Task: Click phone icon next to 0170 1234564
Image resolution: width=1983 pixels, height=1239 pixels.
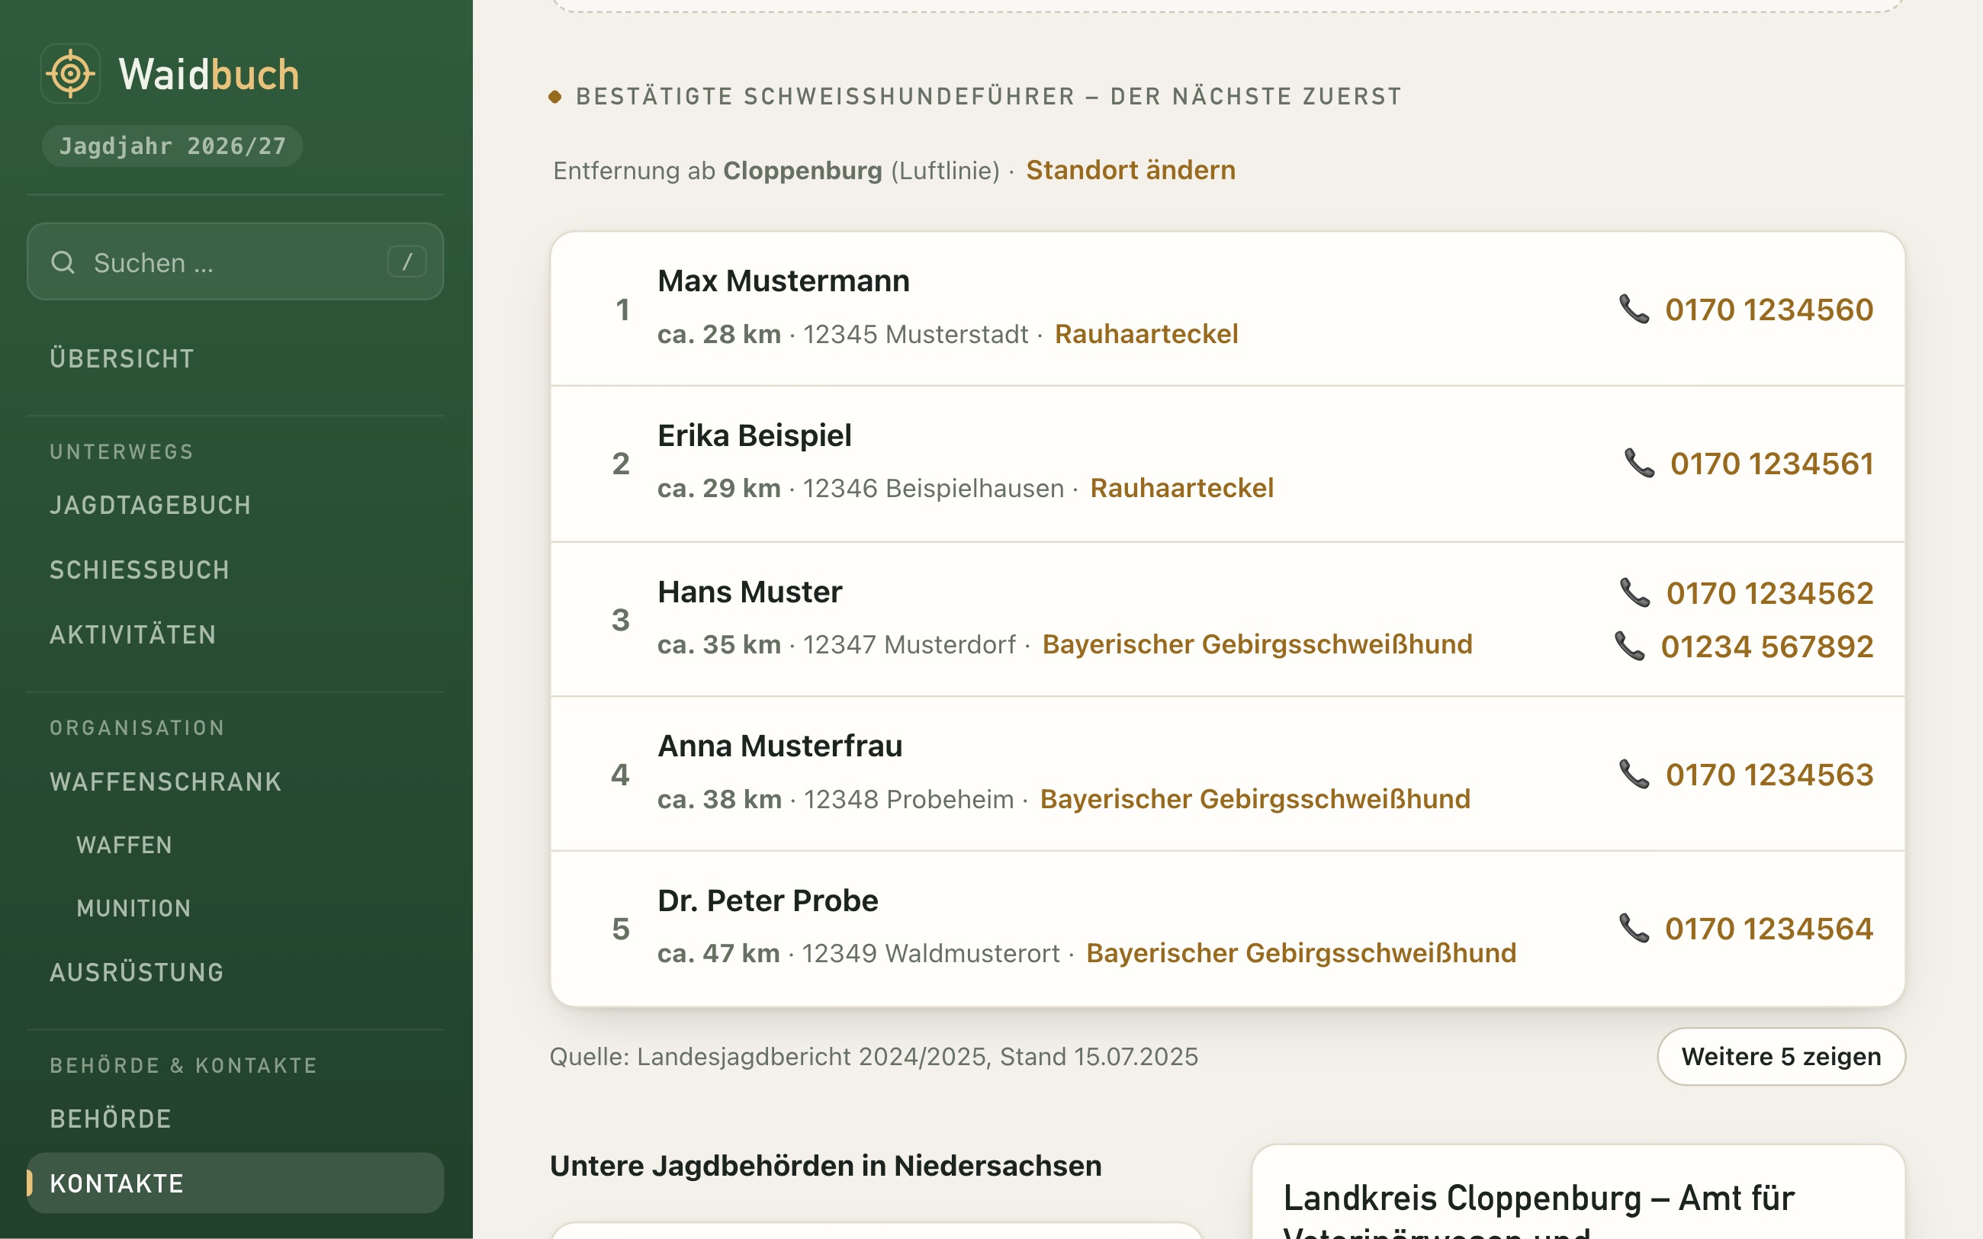Action: pos(1634,928)
